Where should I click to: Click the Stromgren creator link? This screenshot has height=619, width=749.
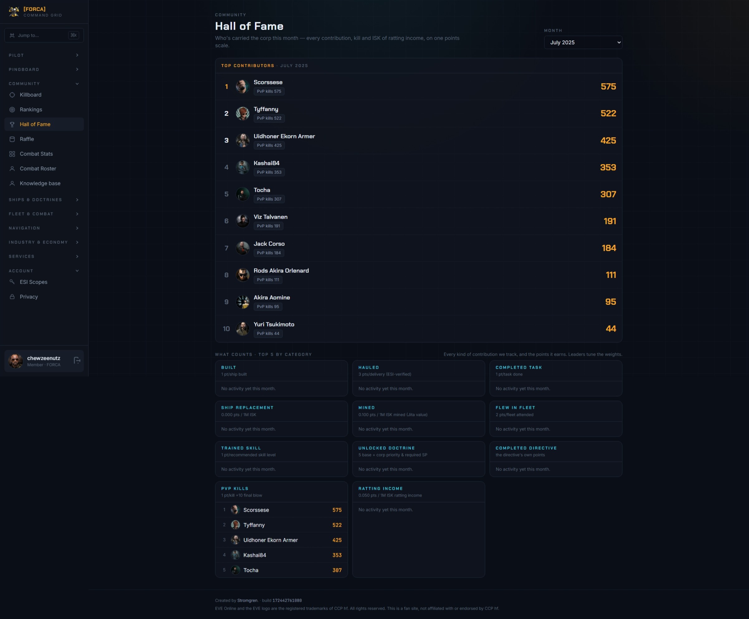point(247,601)
